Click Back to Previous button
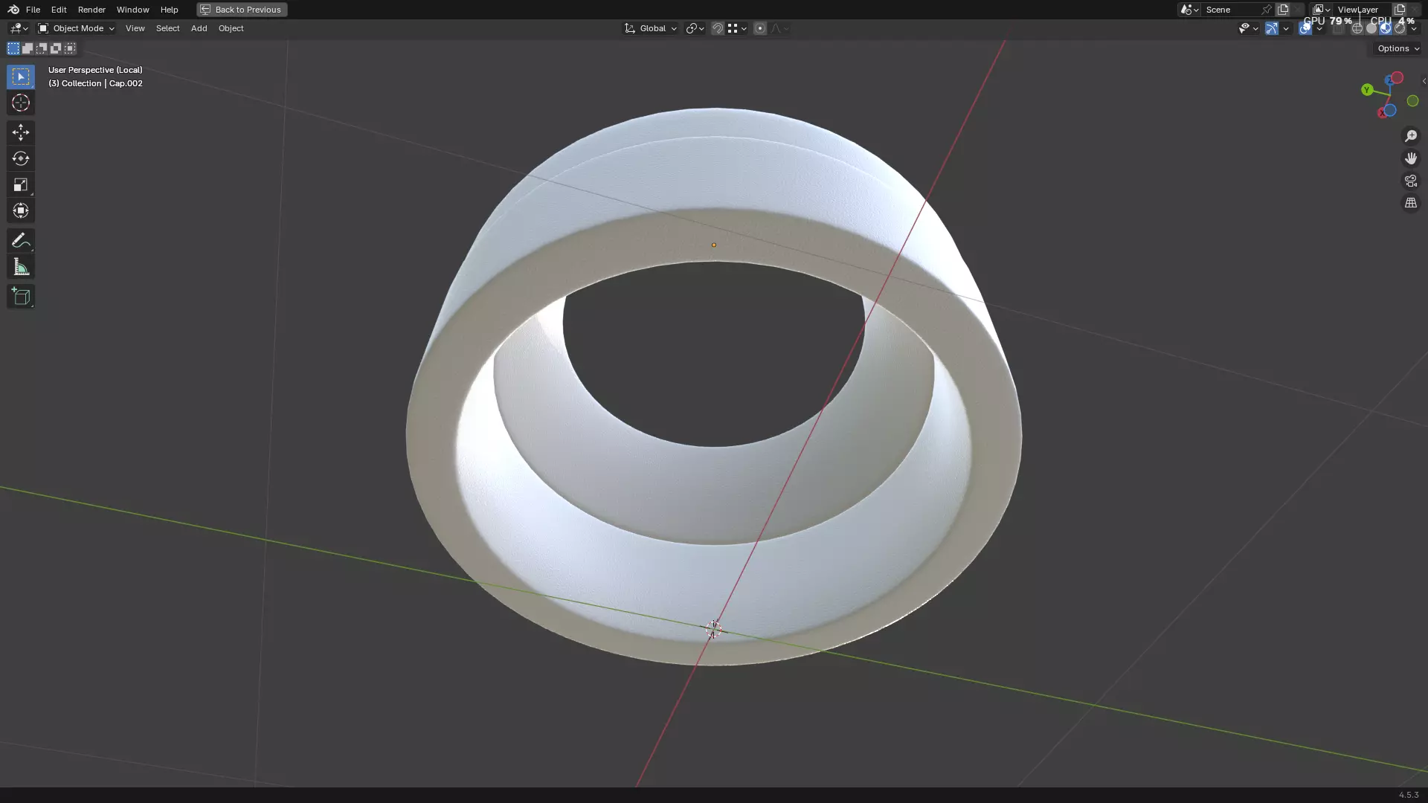The width and height of the screenshot is (1428, 803). click(x=242, y=10)
